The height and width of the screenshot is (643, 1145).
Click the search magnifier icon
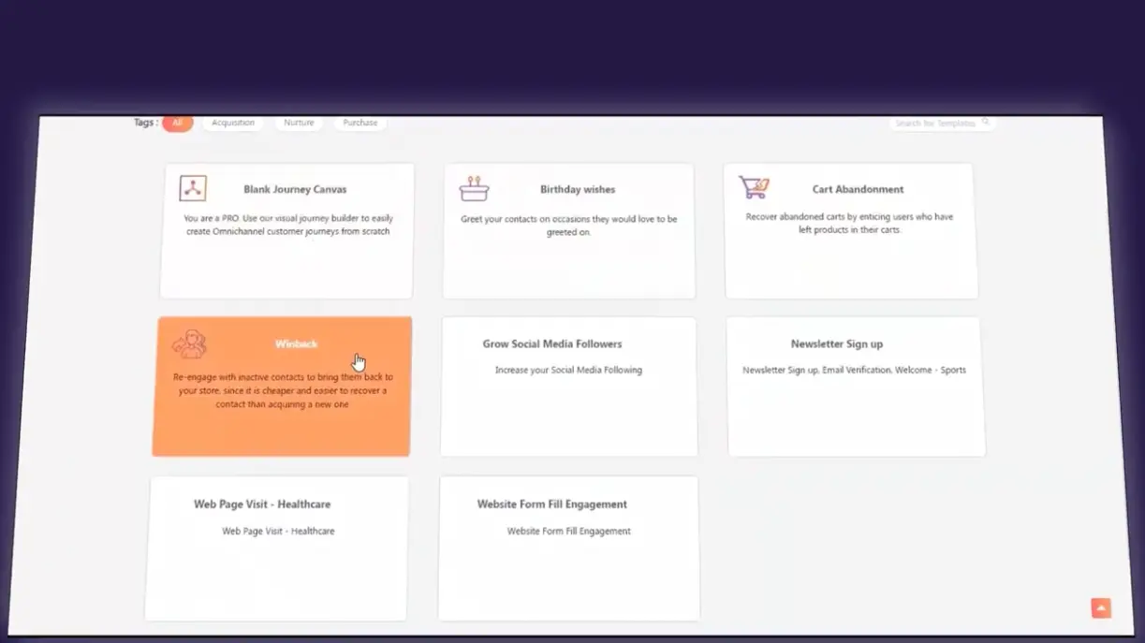(986, 123)
